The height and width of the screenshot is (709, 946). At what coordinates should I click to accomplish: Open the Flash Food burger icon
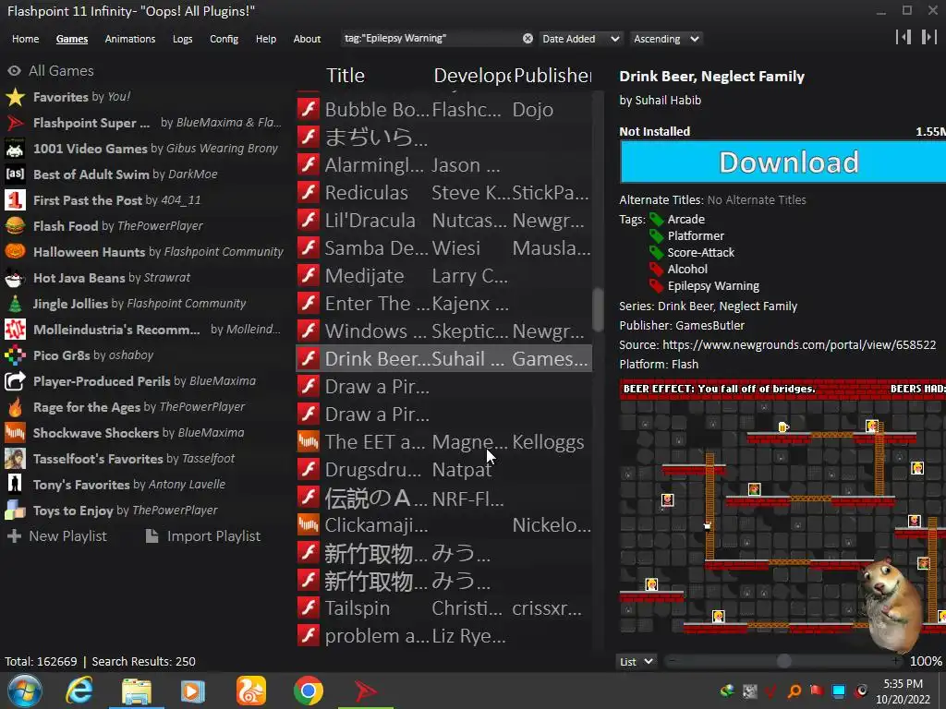15,226
